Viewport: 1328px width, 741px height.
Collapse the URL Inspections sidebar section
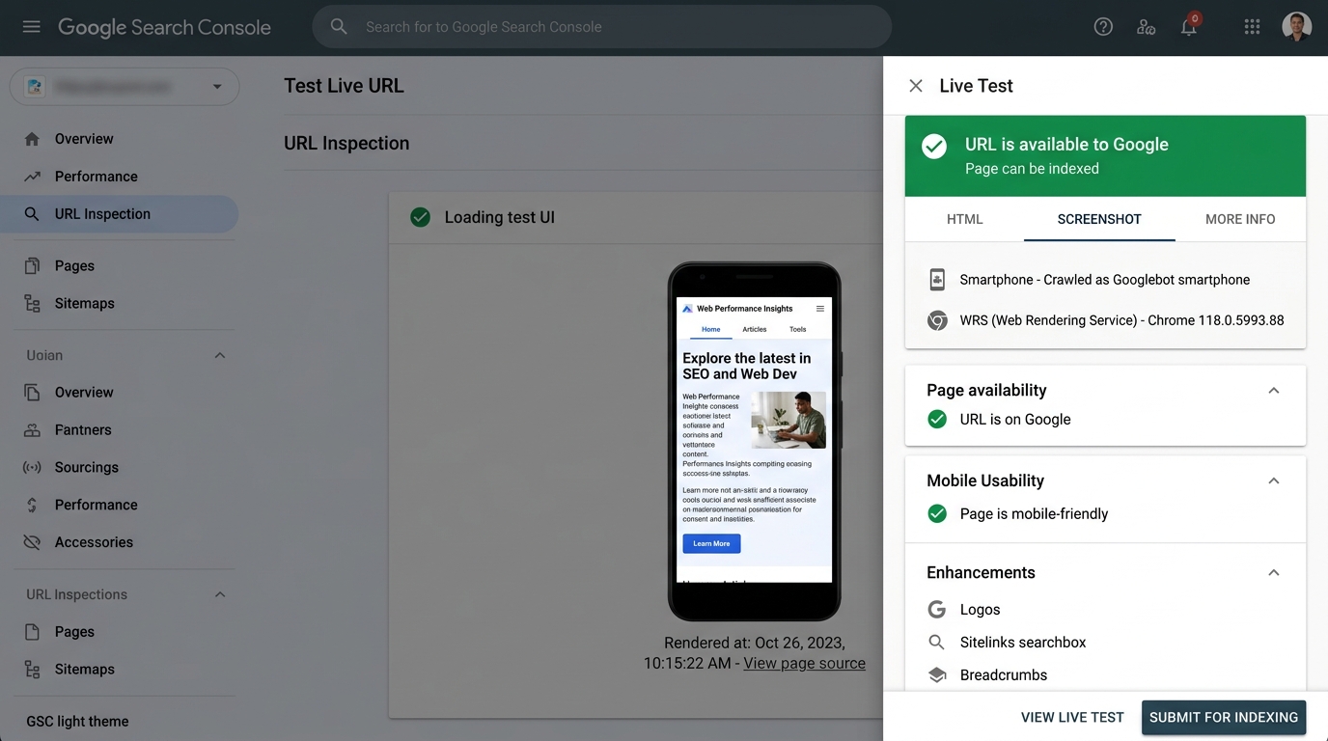[220, 594]
